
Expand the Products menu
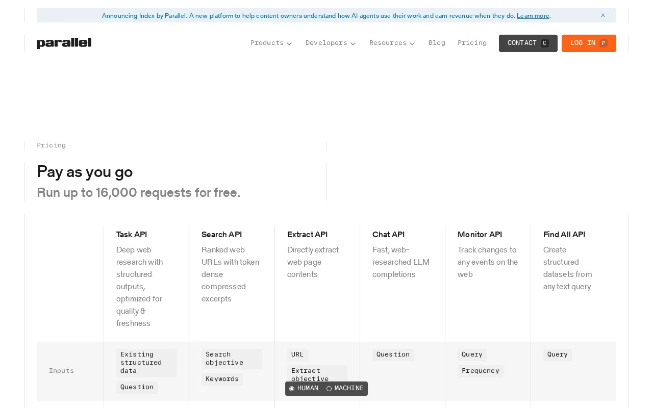[x=271, y=43]
